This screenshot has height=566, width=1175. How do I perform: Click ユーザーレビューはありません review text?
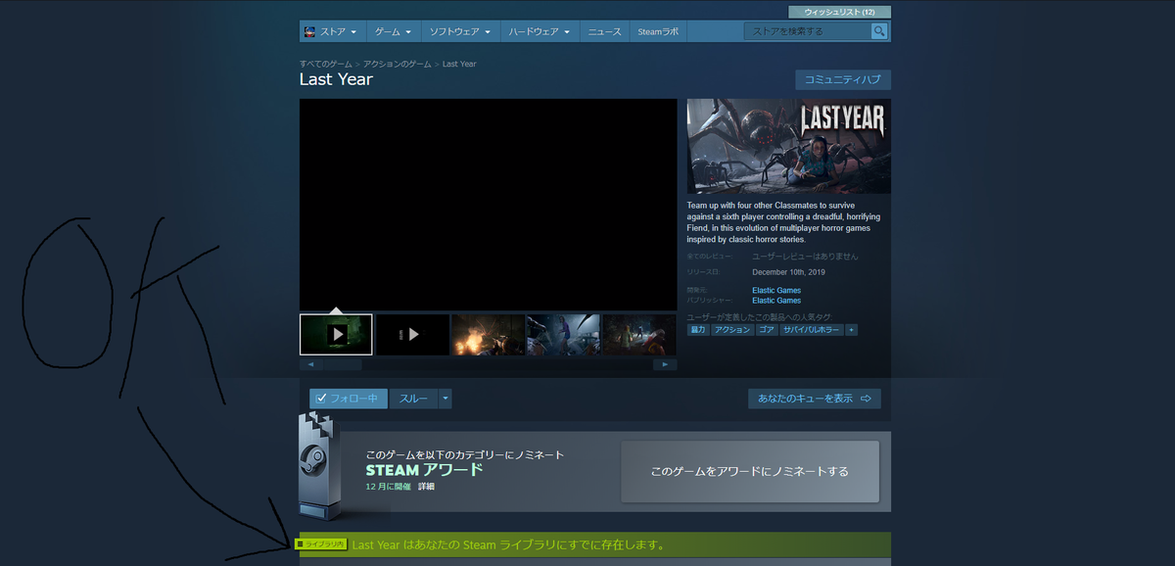(x=805, y=256)
